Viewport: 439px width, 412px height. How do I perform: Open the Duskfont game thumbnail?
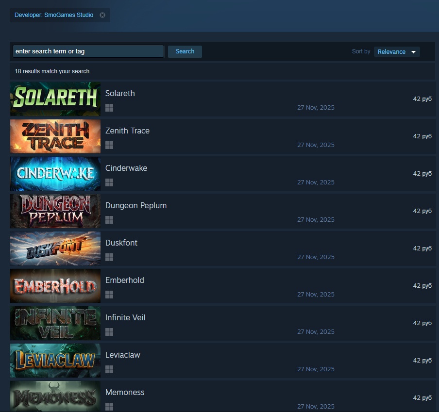tap(55, 248)
